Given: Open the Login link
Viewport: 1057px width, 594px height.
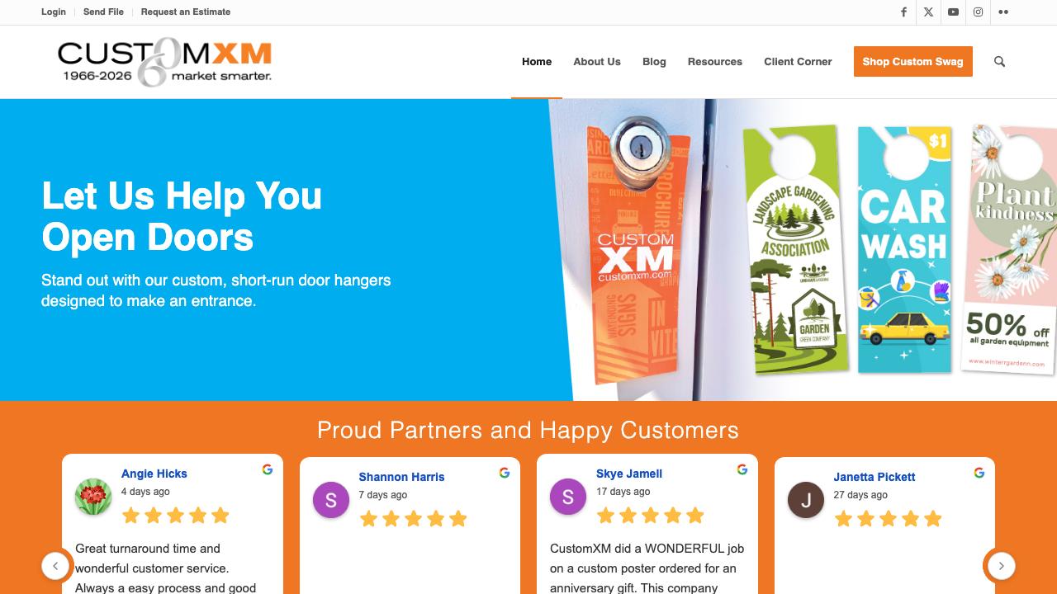Looking at the screenshot, I should 54,12.
